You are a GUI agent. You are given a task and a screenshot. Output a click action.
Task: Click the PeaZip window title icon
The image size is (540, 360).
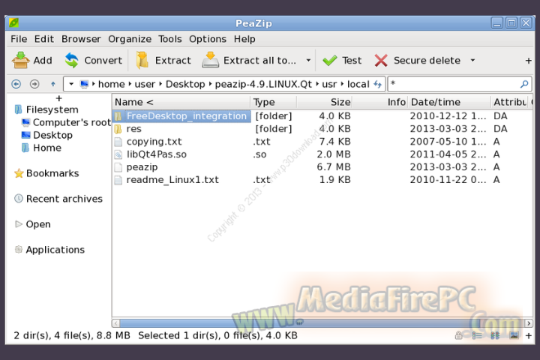pyautogui.click(x=13, y=22)
